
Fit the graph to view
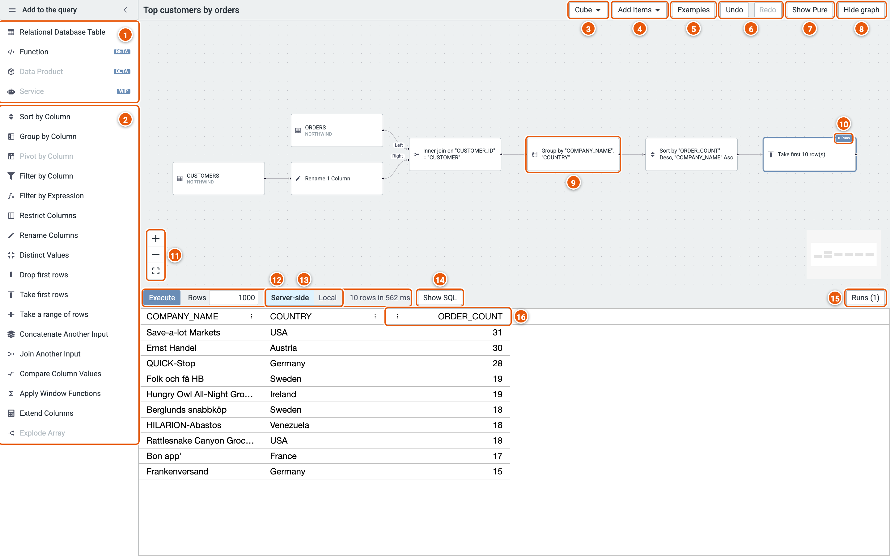pyautogui.click(x=155, y=271)
